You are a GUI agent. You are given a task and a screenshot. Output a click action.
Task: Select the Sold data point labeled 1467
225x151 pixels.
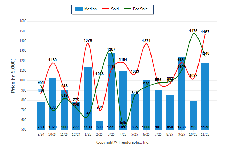tap(205, 34)
